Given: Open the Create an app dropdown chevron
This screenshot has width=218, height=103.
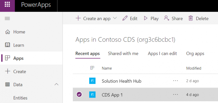Looking at the screenshot, I should click(x=115, y=18).
